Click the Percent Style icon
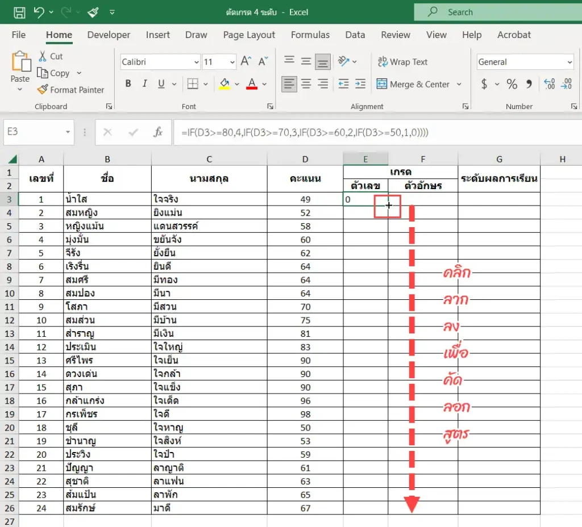Screen dimensions: 582x527 tap(512, 84)
